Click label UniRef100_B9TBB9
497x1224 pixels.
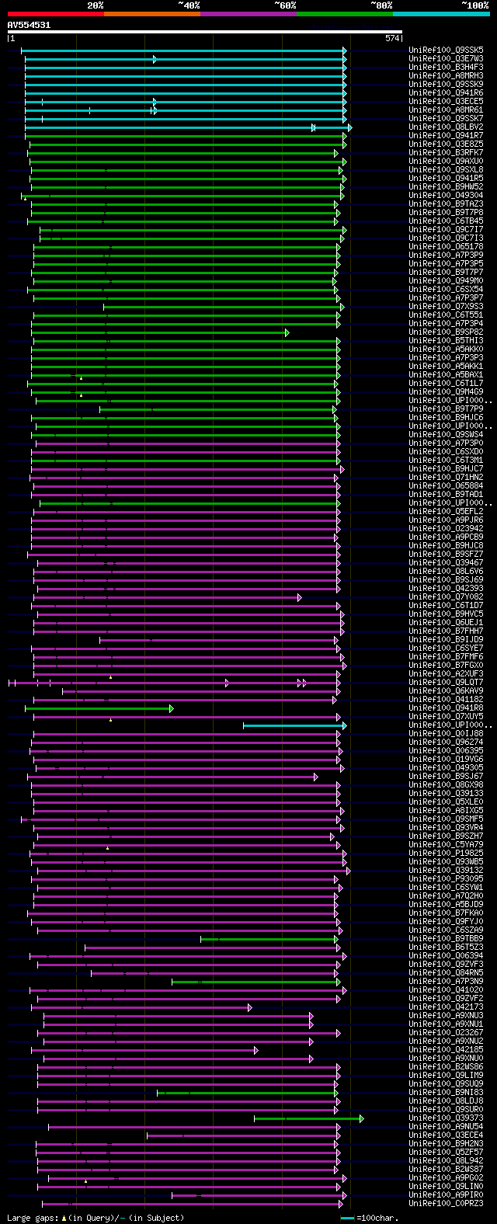tap(446, 938)
